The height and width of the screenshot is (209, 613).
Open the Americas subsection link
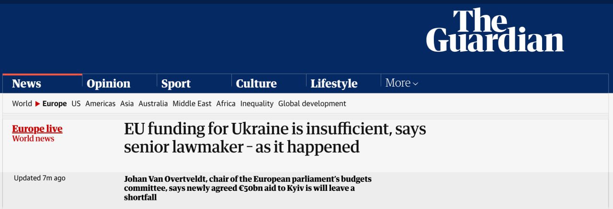pos(101,104)
